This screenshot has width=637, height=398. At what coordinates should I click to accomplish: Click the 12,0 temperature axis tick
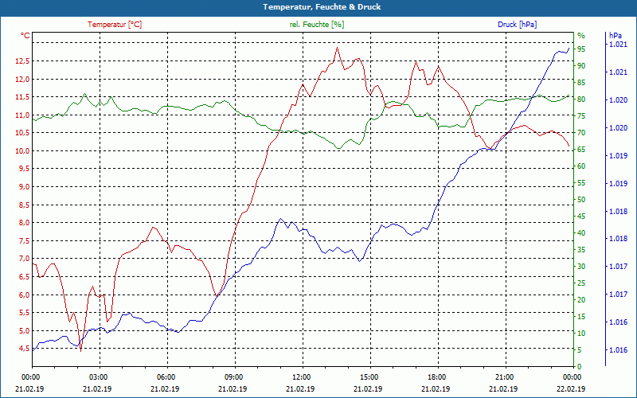(22, 79)
